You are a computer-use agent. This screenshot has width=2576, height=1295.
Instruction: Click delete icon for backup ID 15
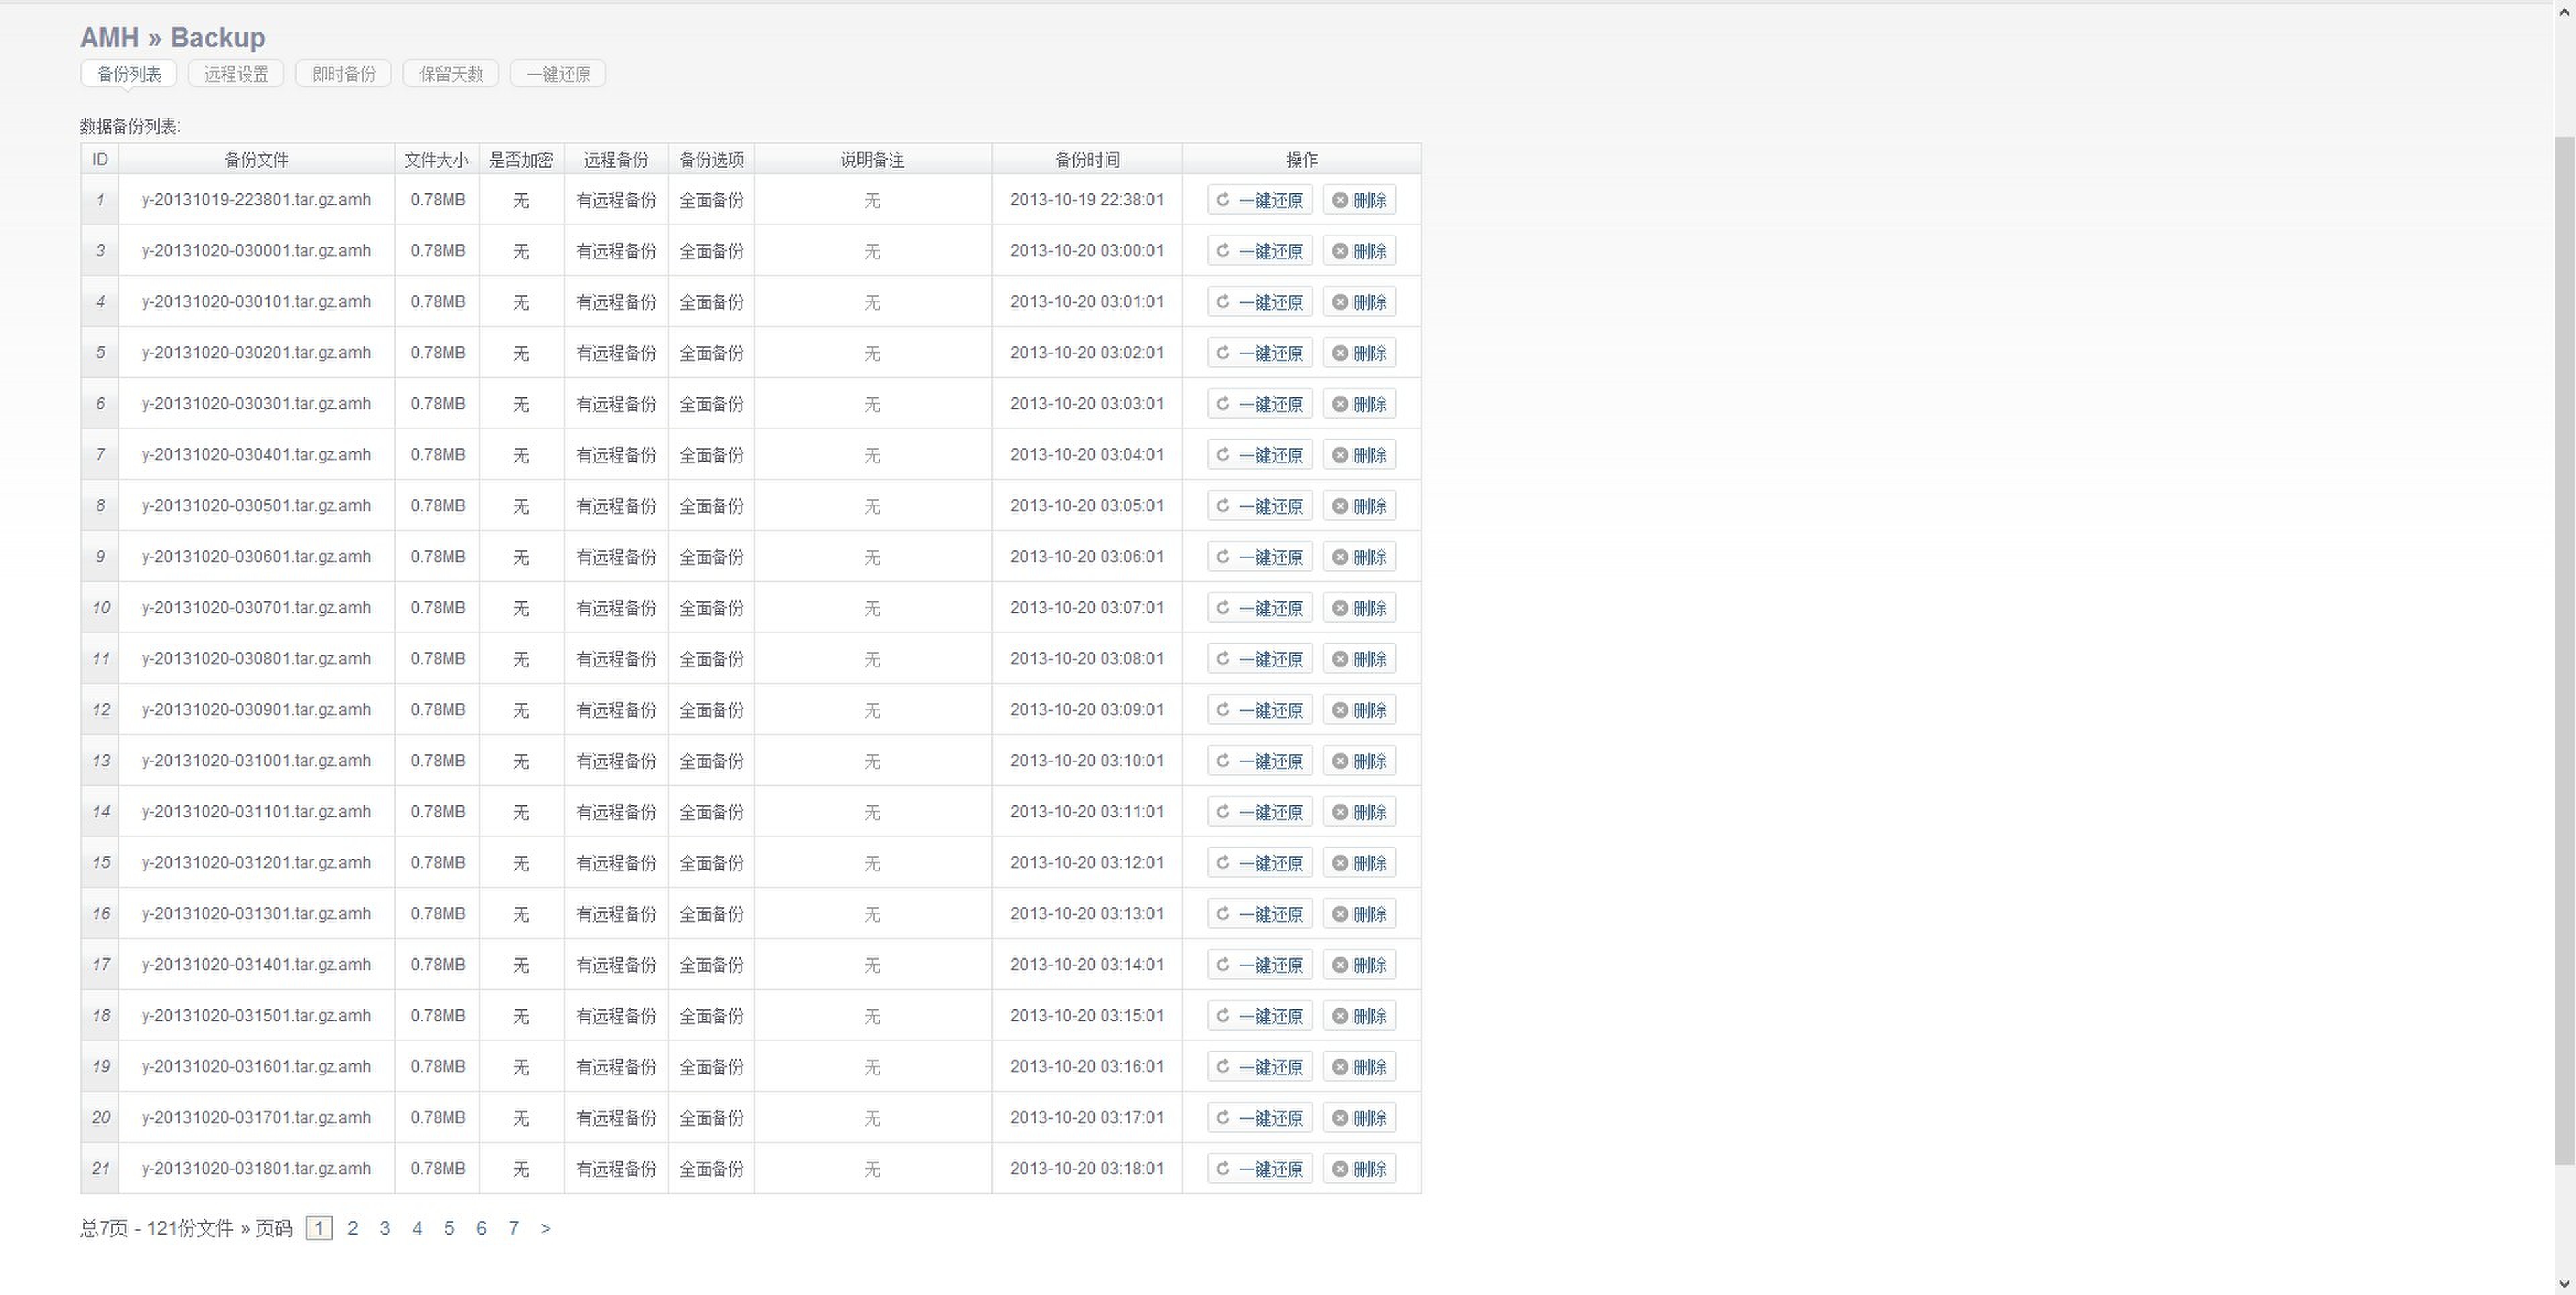(x=1340, y=863)
